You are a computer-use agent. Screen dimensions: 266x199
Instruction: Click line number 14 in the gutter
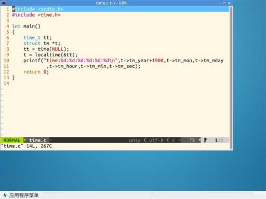(x=6, y=83)
